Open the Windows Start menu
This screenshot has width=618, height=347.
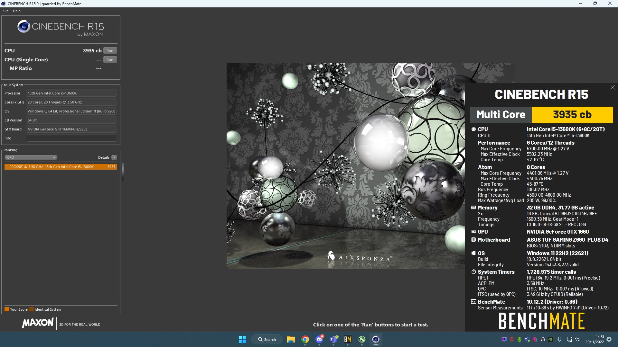(242, 339)
